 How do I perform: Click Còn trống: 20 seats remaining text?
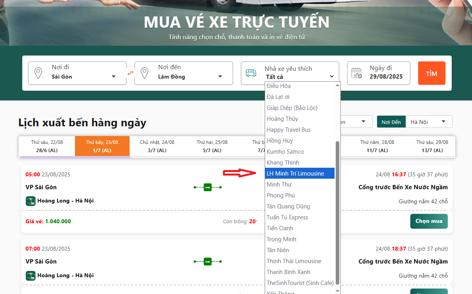point(240,221)
